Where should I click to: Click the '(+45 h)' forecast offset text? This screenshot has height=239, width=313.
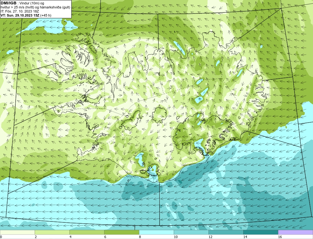coord(46,15)
